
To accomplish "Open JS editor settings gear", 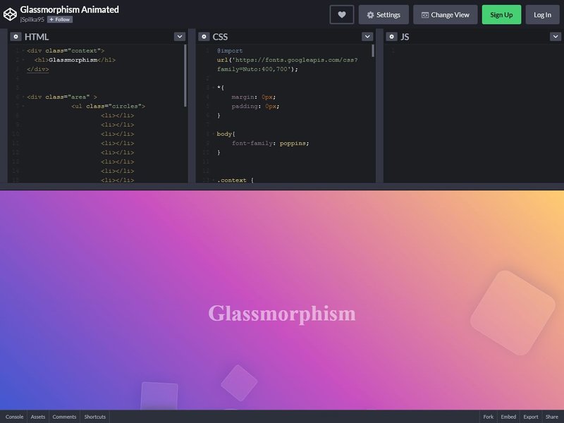I will 391,37.
